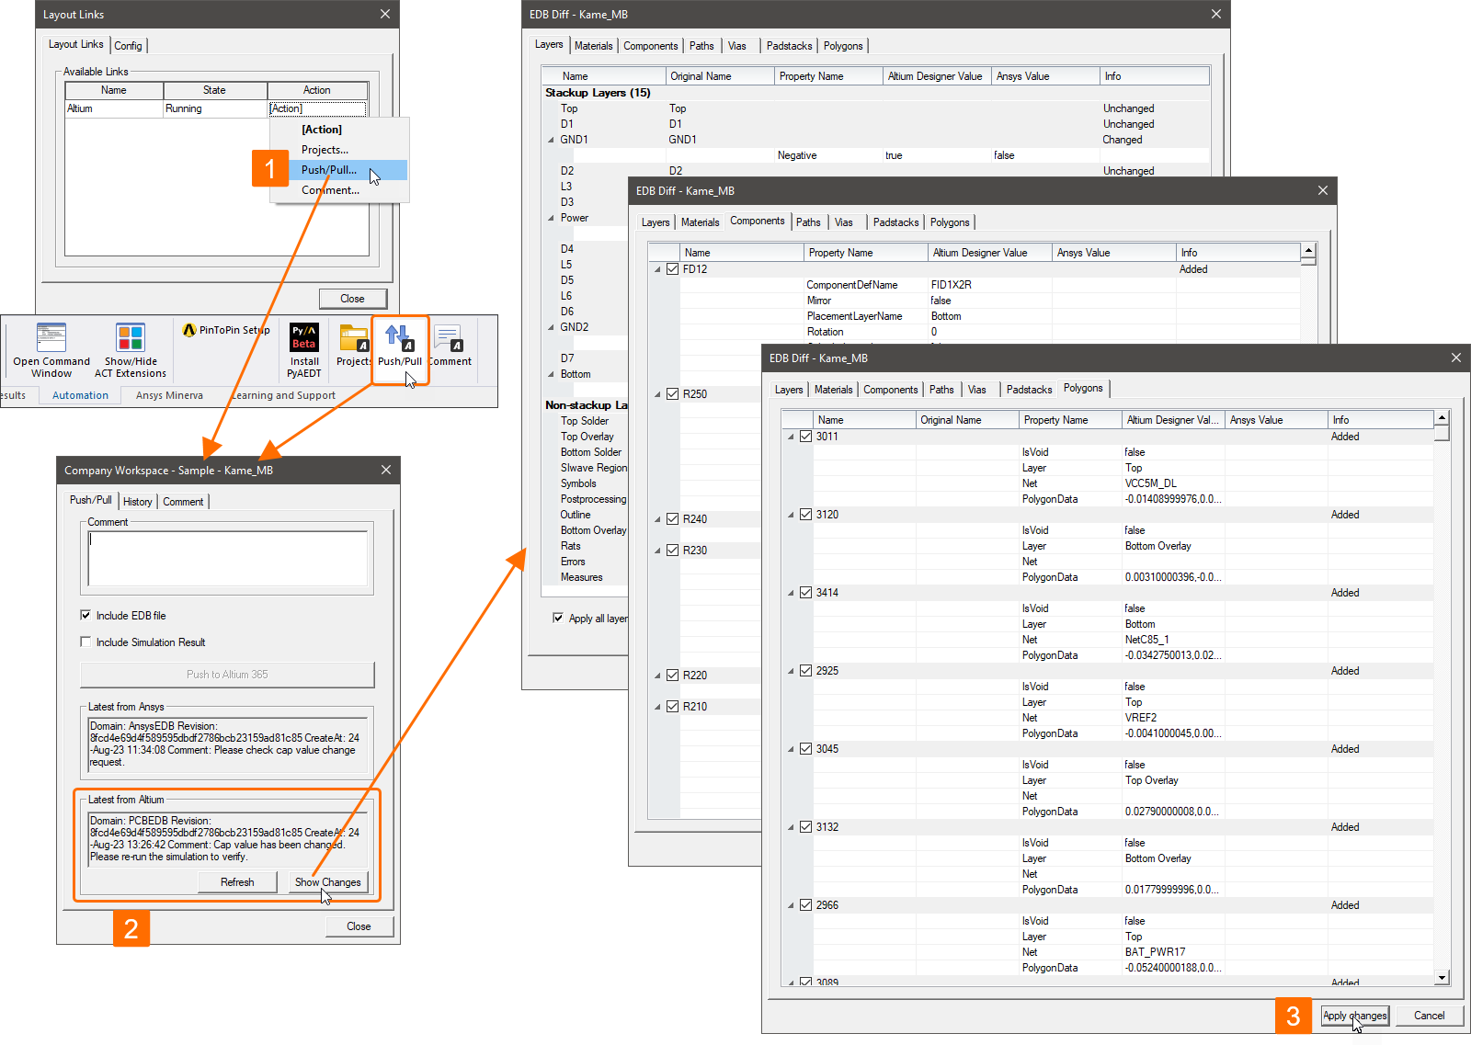This screenshot has width=1471, height=1045.
Task: Close the Company Workspace dialog with X
Action: (x=386, y=470)
